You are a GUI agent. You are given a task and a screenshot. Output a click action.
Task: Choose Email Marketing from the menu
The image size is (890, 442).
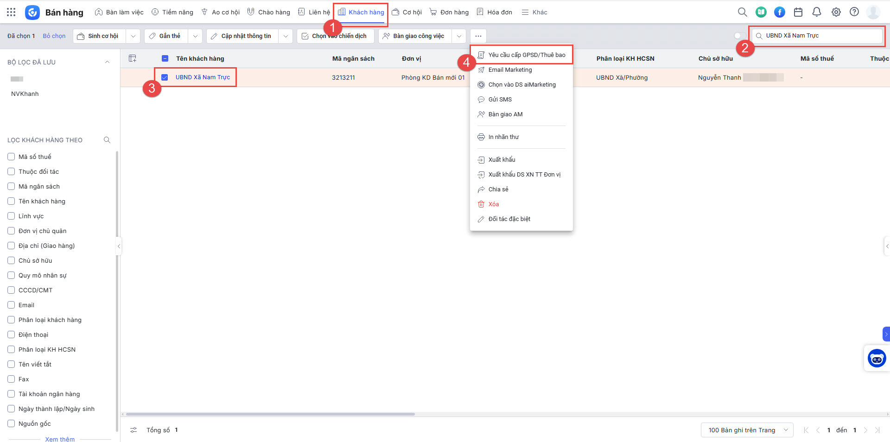(521, 70)
